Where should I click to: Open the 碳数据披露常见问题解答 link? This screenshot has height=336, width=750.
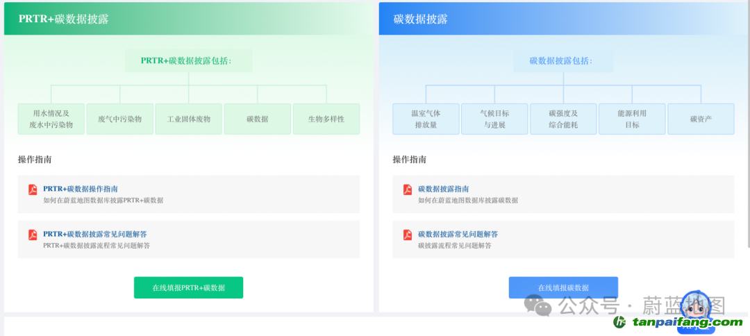[x=458, y=234]
